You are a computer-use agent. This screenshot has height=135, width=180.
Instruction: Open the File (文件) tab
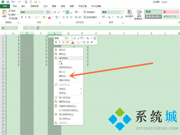click(x=5, y=6)
